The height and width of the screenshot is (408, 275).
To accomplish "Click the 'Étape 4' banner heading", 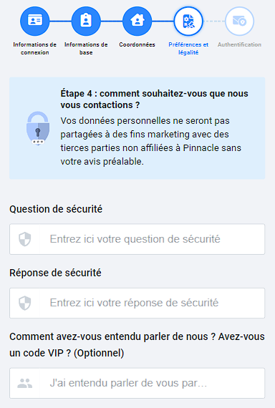I will (x=154, y=99).
